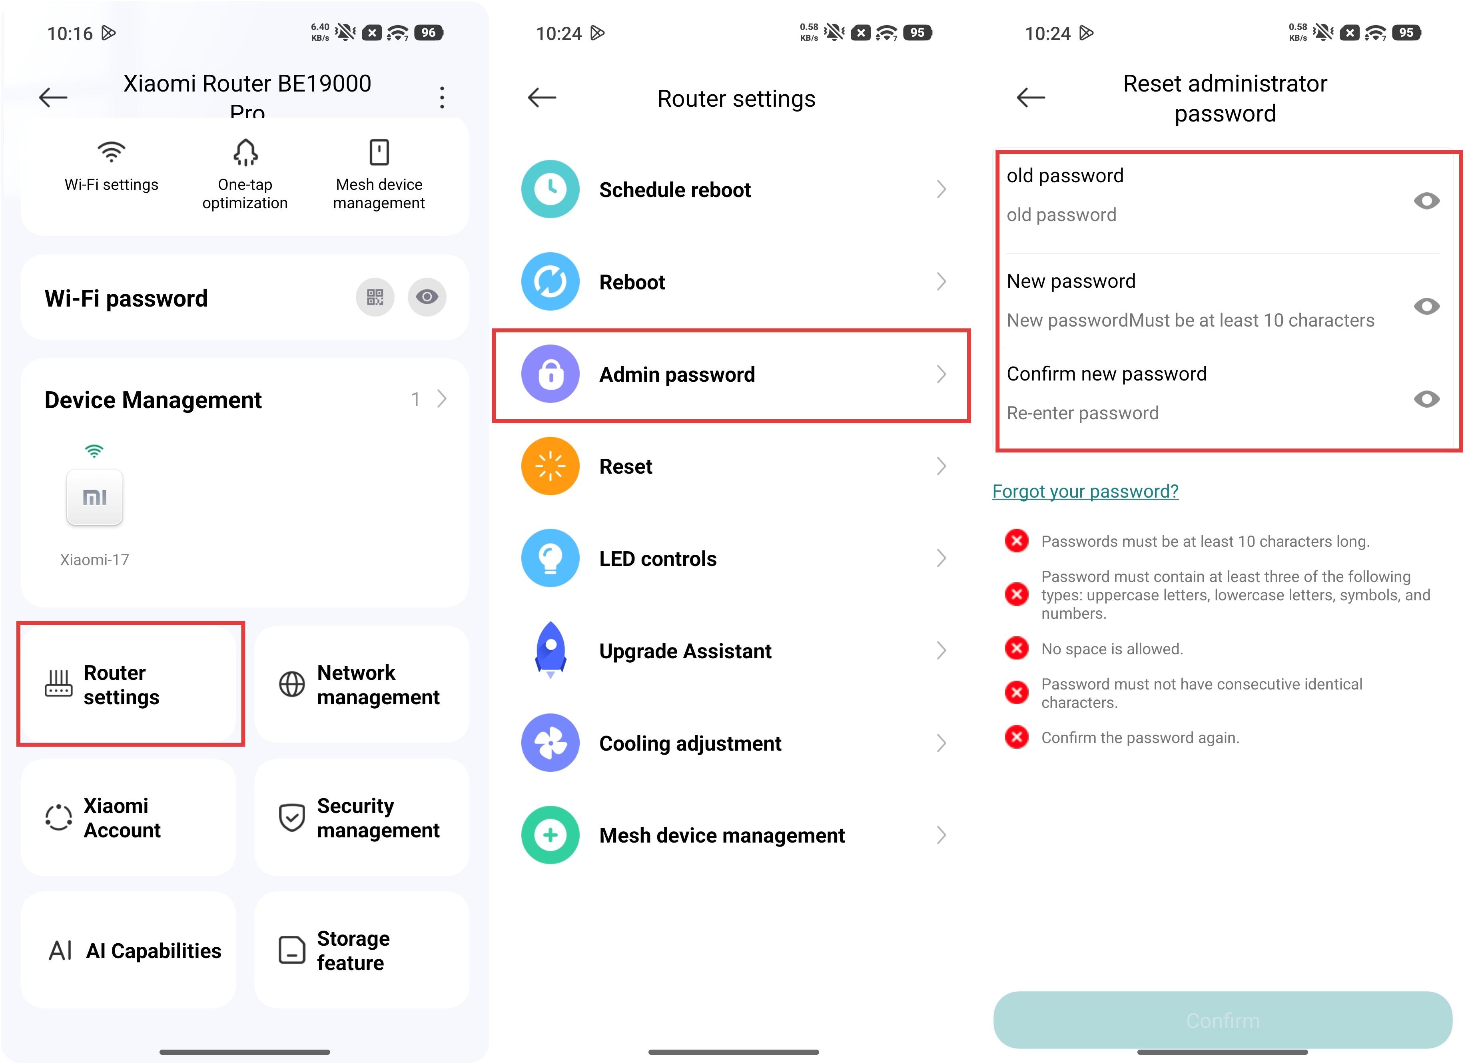Screen dimensions: 1468x1064
Task: Open three-dot menu for Xiaomi Router
Action: (x=442, y=98)
